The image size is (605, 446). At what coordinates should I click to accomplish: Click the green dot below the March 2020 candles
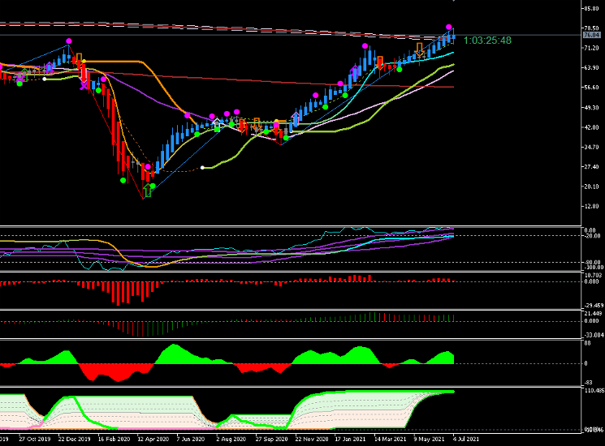123,180
